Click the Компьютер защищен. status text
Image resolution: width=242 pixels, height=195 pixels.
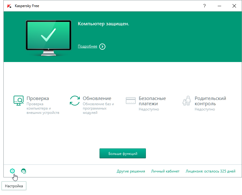coord(104,24)
